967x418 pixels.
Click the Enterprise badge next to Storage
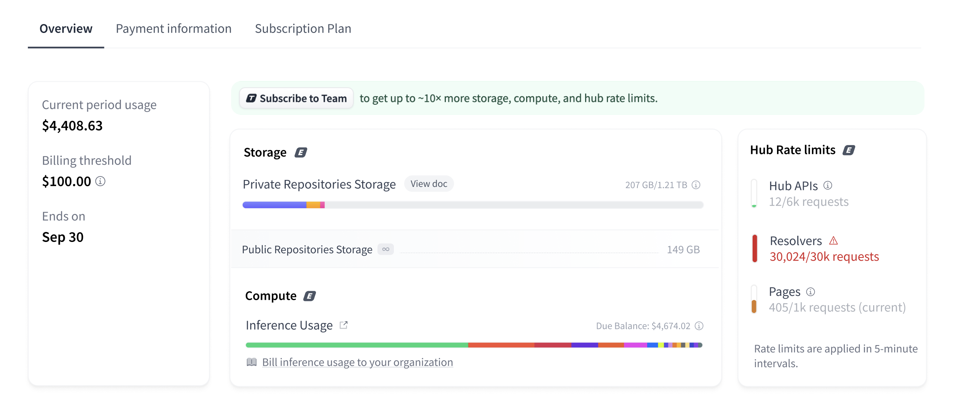pos(301,153)
